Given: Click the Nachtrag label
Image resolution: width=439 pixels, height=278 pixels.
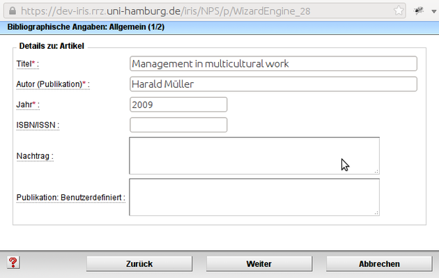Looking at the screenshot, I should coord(35,156).
